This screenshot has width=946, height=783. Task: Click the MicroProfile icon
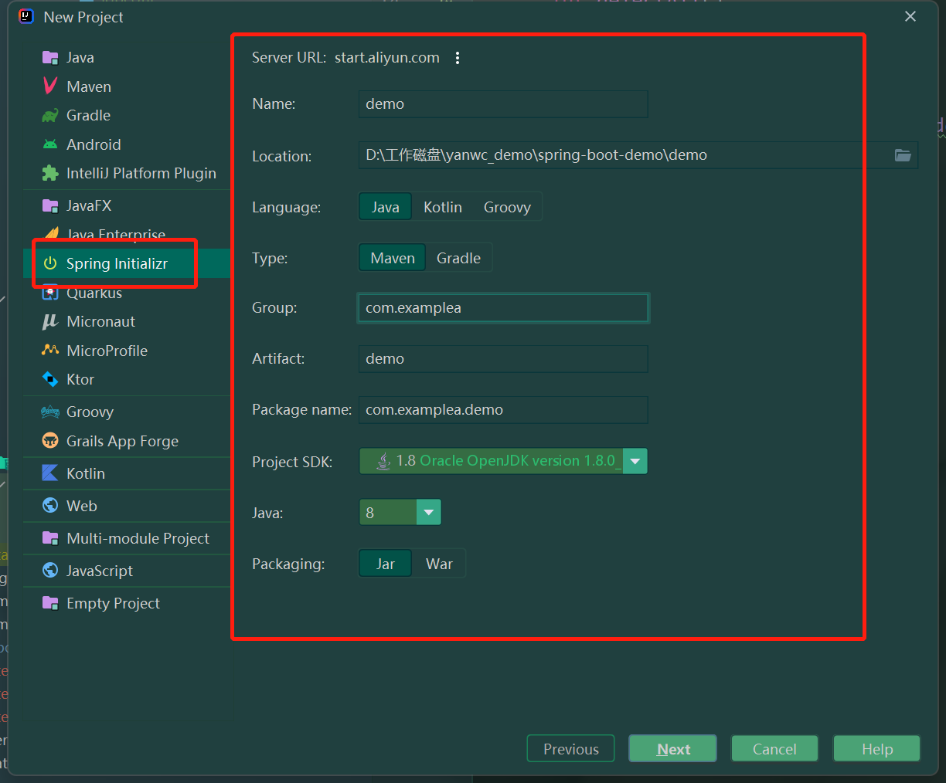(x=50, y=350)
